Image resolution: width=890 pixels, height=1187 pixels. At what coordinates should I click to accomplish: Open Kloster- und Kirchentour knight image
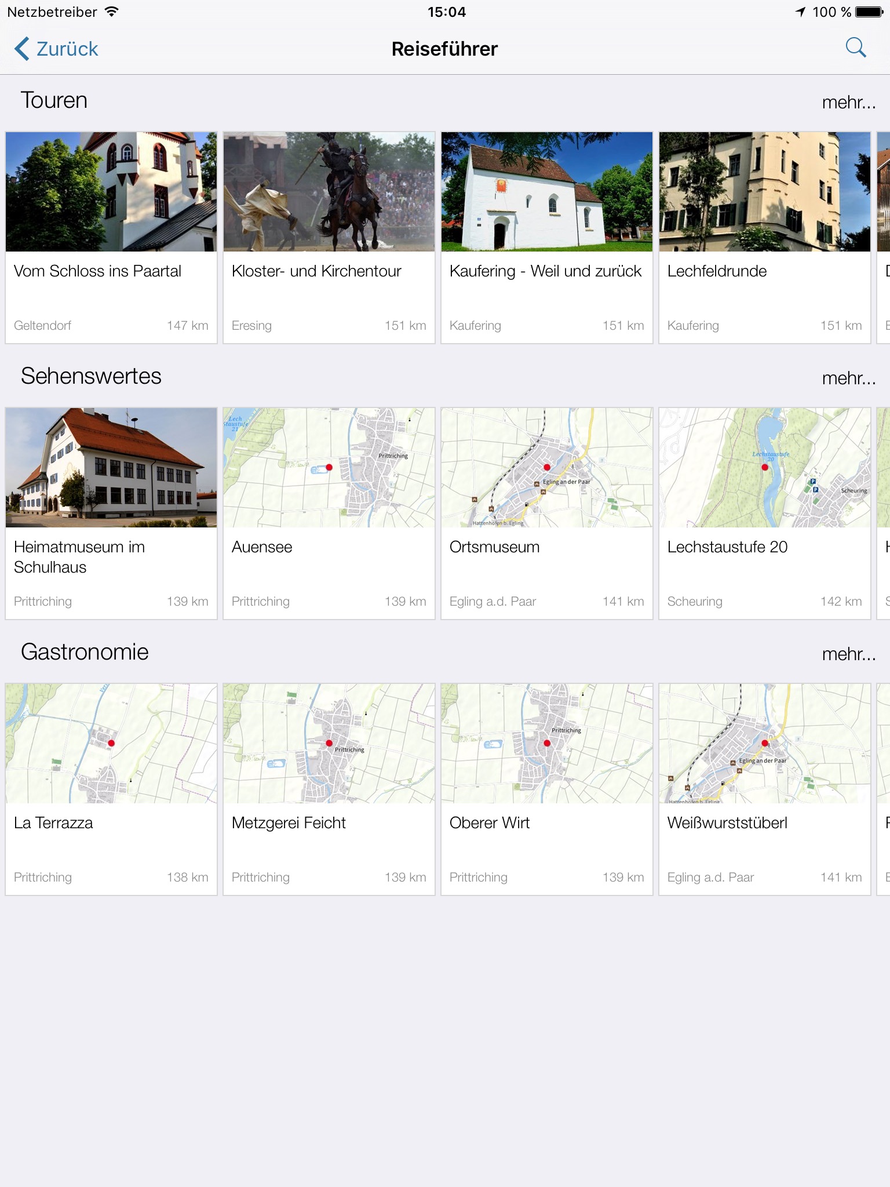[329, 192]
